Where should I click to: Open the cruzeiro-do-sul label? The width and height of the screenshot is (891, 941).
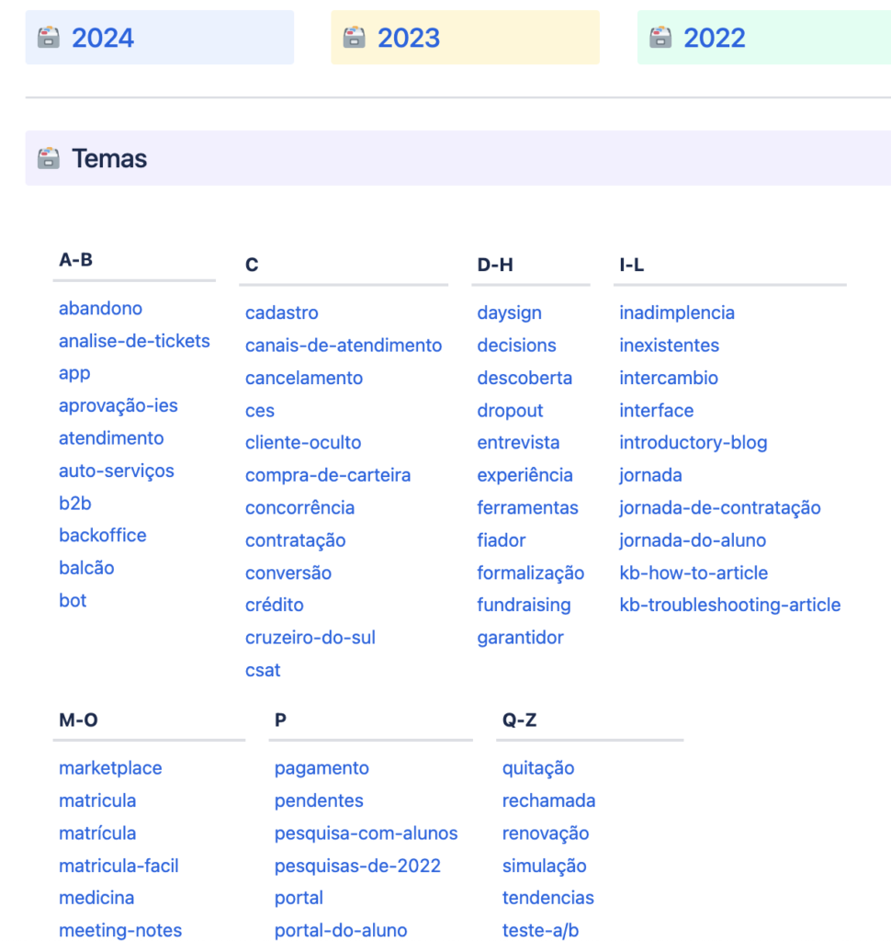[310, 638]
